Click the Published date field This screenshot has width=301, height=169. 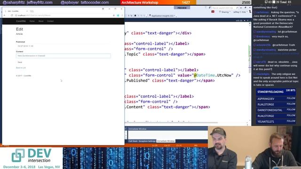click(63, 46)
